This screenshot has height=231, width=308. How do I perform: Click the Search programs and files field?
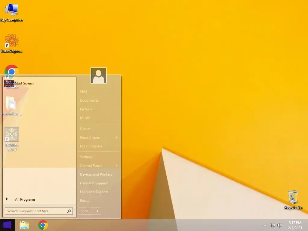pos(39,211)
